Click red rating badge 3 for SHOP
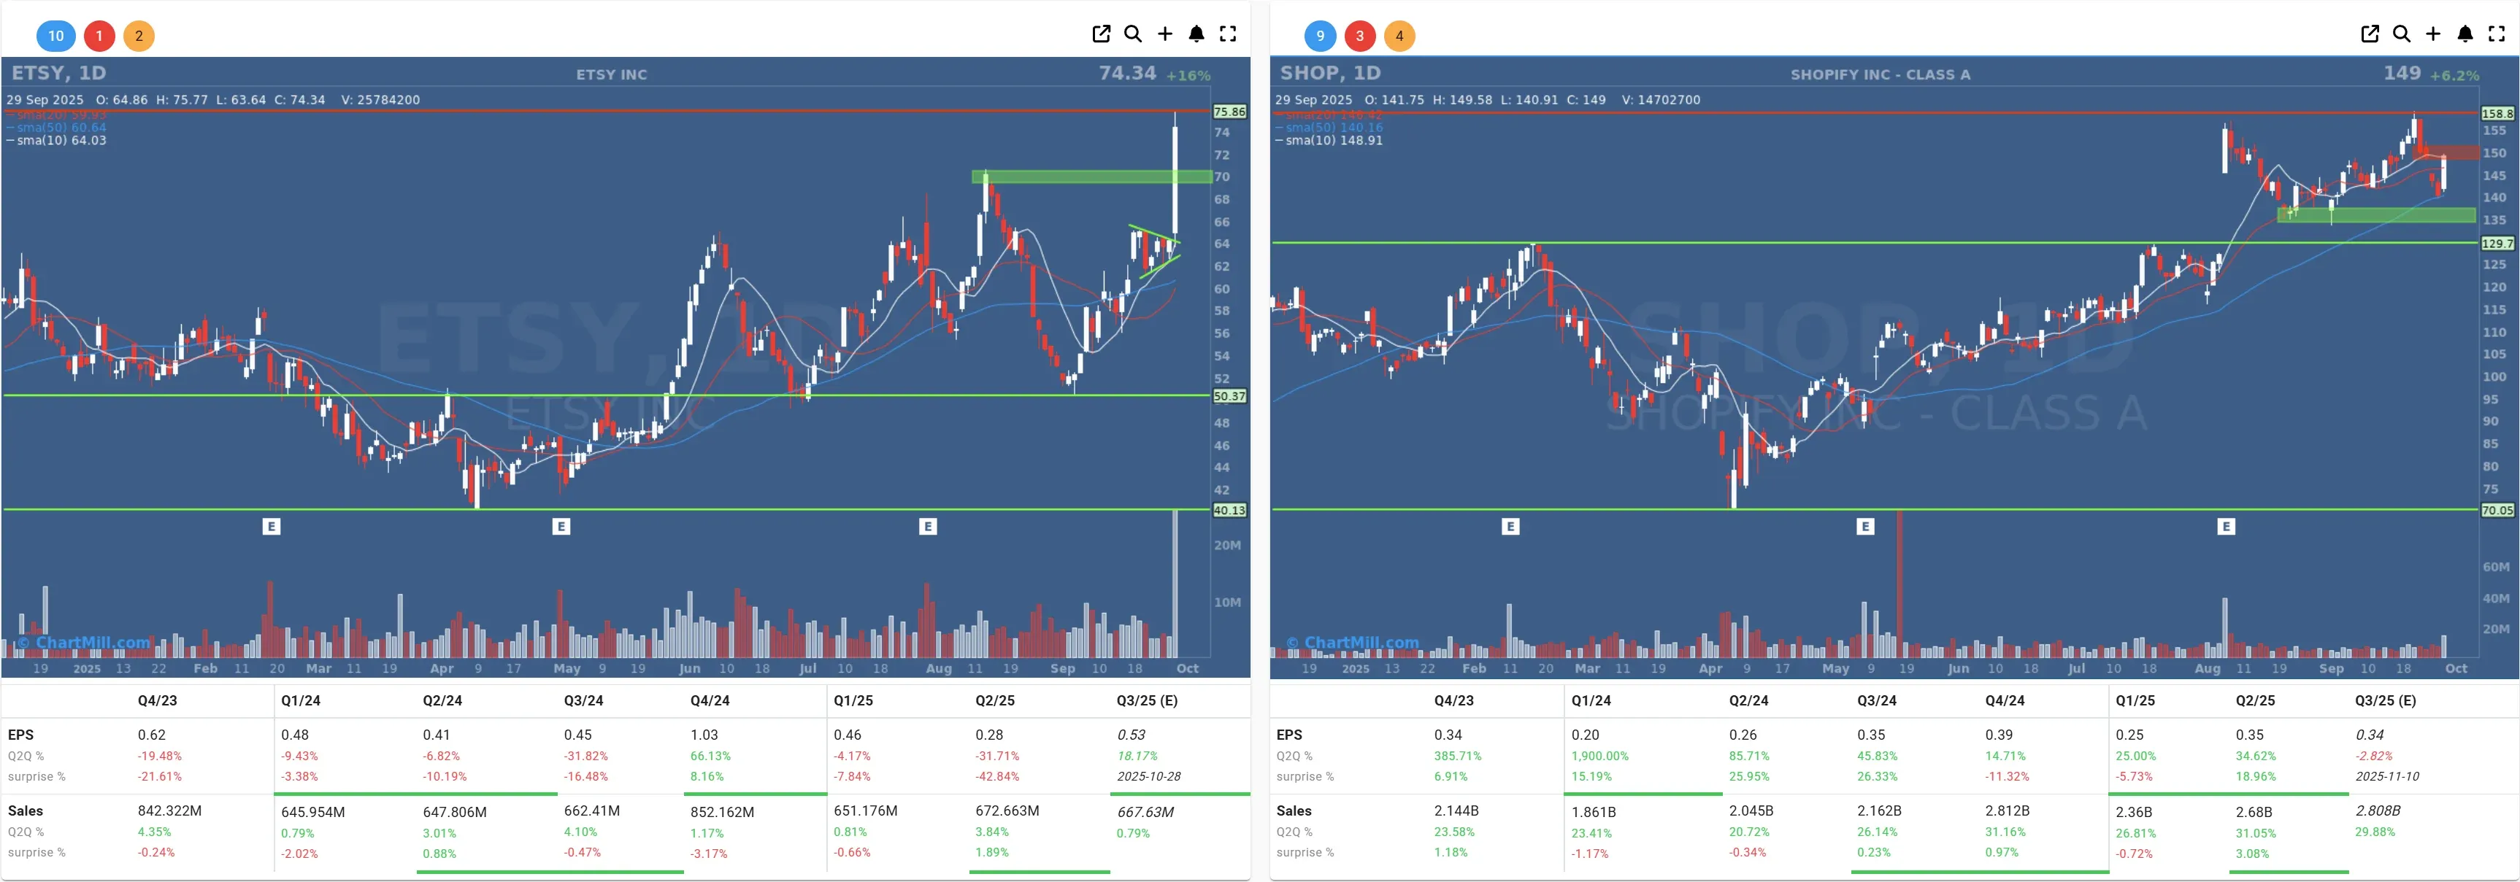This screenshot has height=882, width=2520. pyautogui.click(x=1360, y=36)
